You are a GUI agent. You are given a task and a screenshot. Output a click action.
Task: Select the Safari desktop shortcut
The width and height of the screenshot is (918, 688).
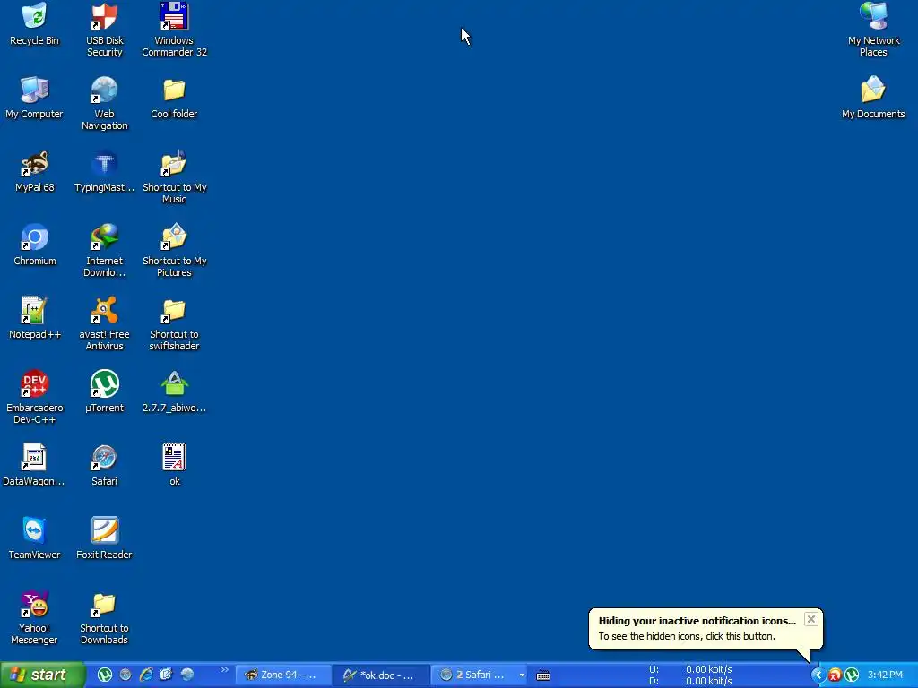(x=104, y=465)
